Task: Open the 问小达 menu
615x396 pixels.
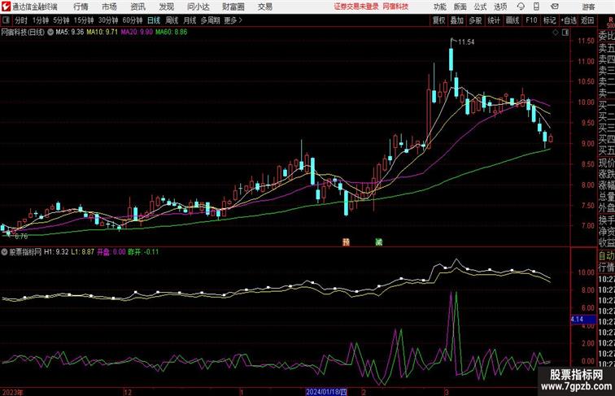Action: pyautogui.click(x=198, y=7)
